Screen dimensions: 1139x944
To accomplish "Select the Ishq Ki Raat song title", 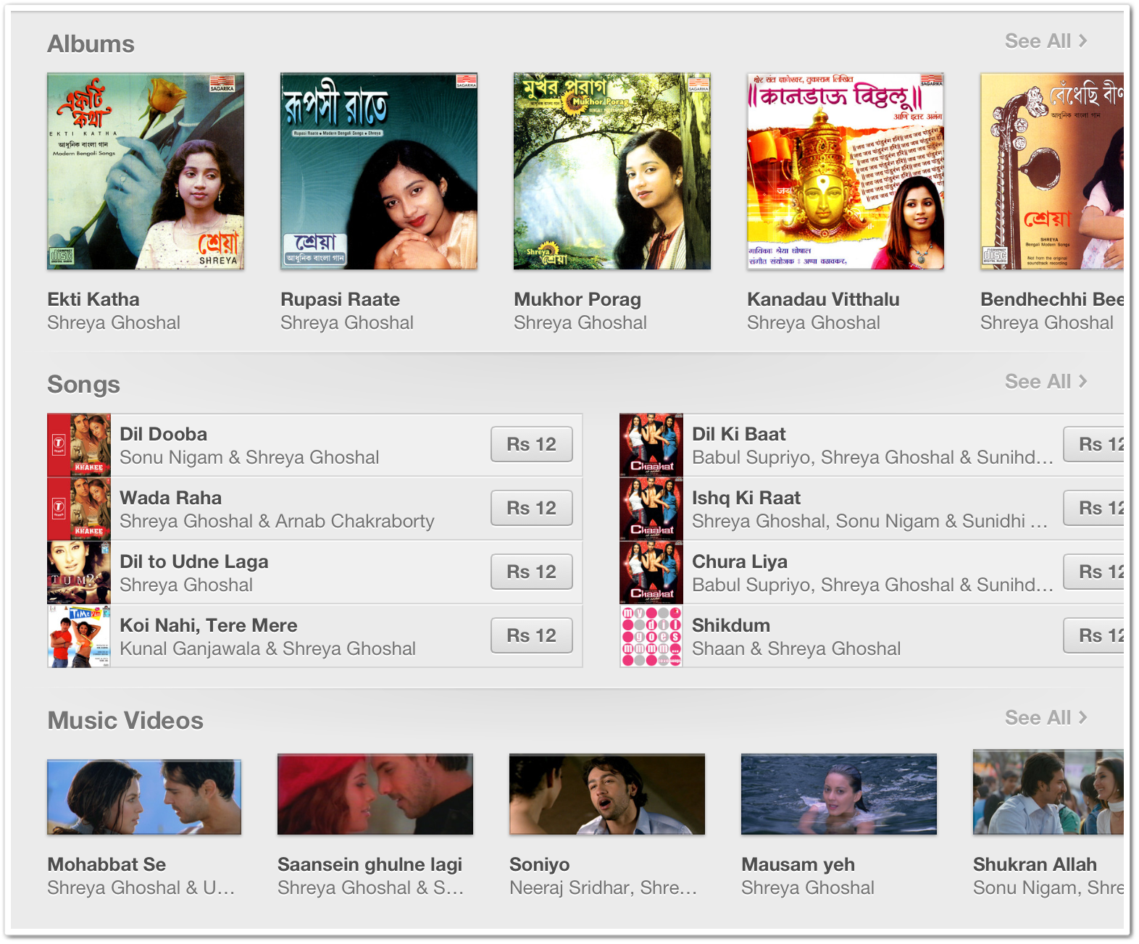I will [746, 498].
